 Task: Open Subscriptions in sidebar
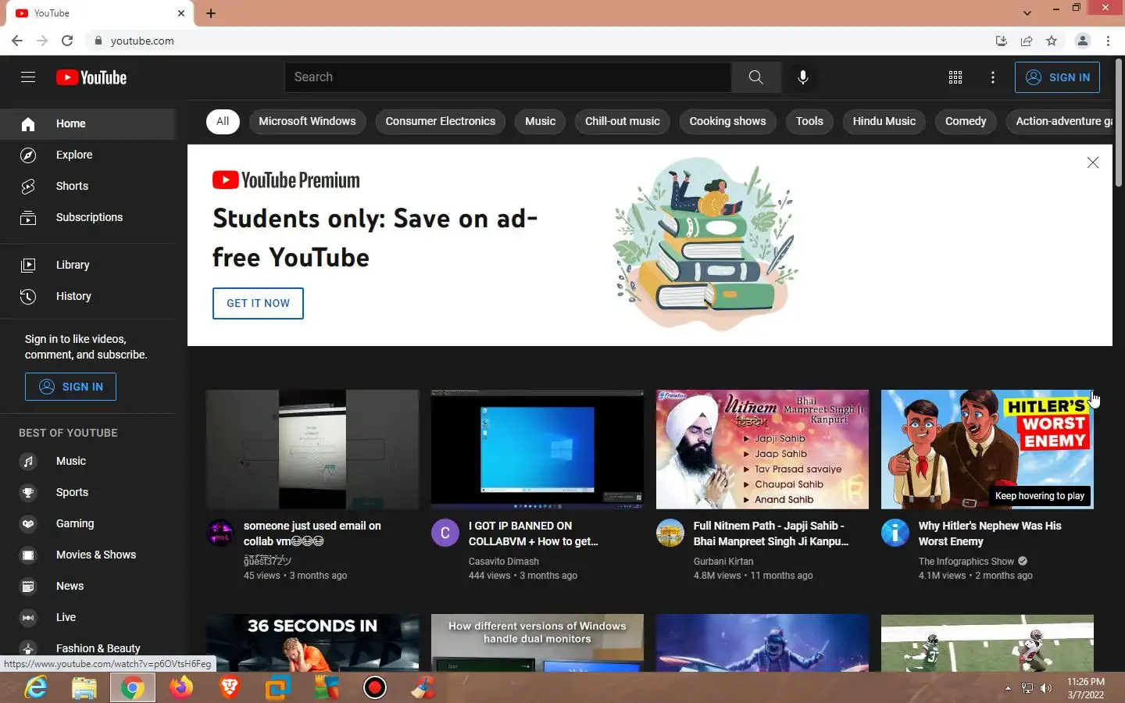[87, 217]
